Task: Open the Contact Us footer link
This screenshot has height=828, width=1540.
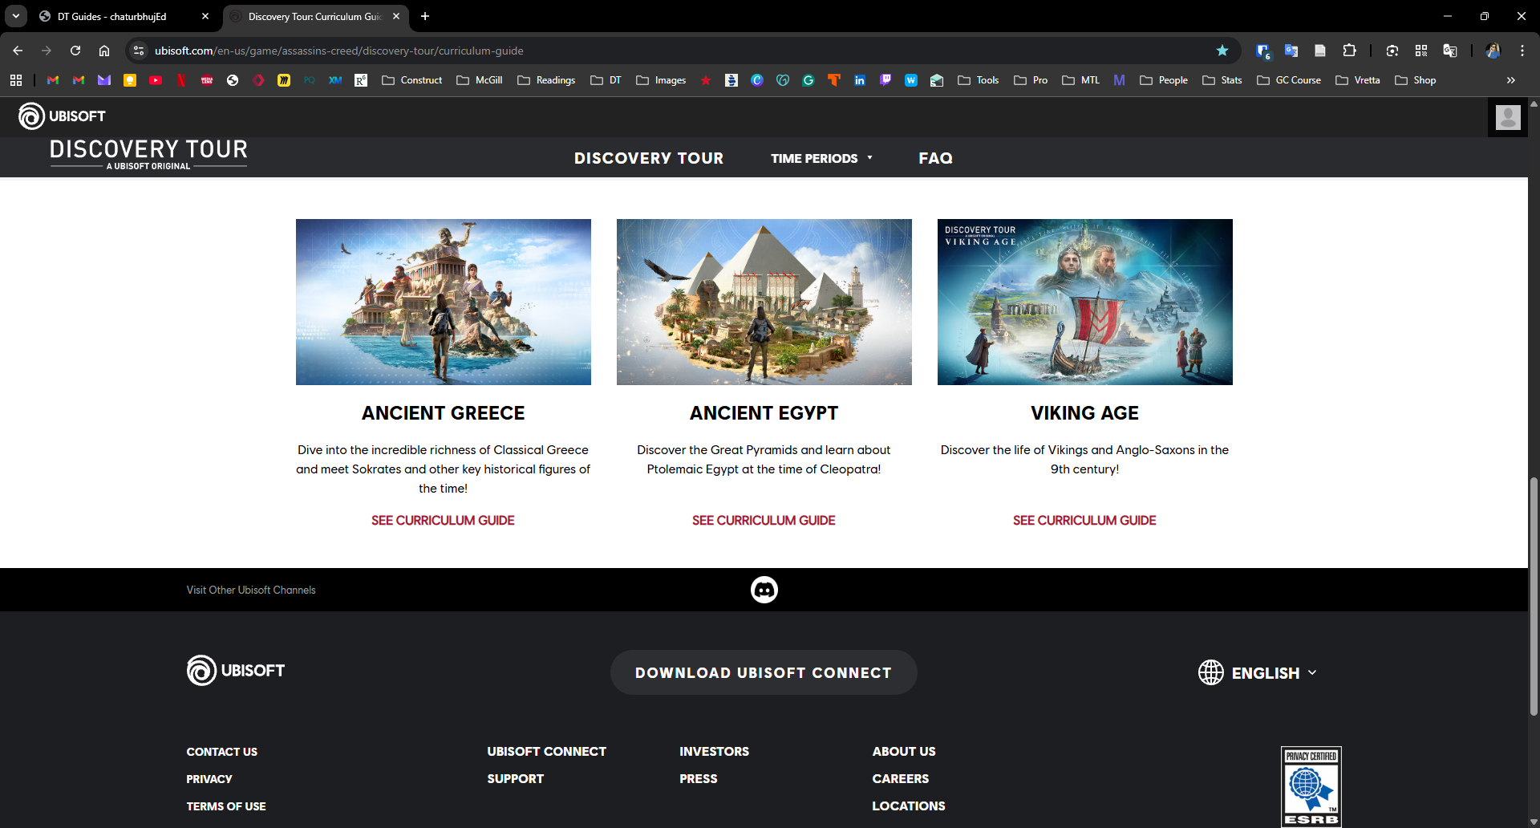Action: (x=222, y=752)
